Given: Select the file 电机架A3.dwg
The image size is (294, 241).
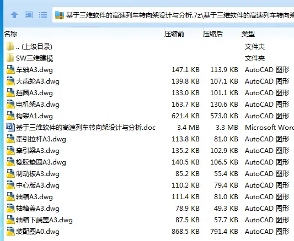Looking at the screenshot, I should click(x=38, y=105).
